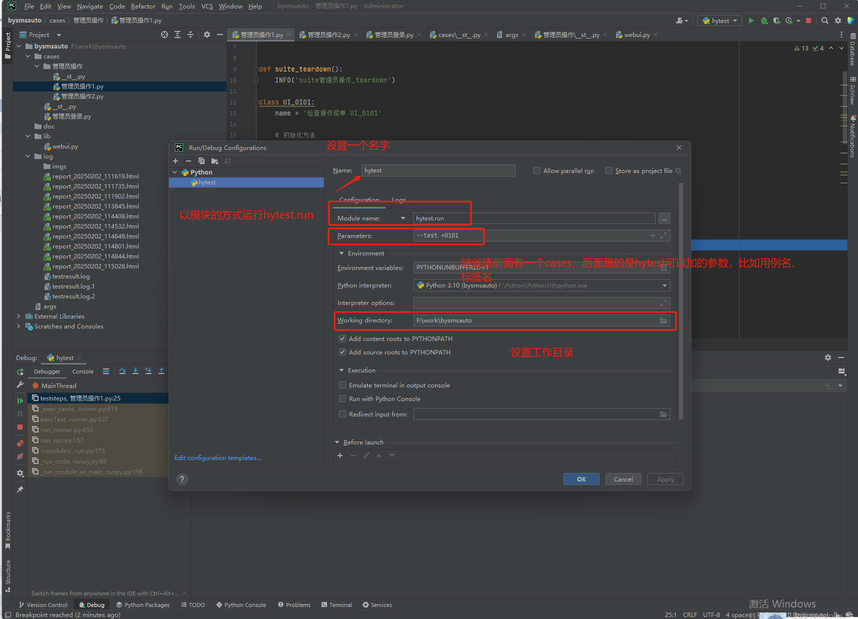Collapse the Execution section

(341, 370)
